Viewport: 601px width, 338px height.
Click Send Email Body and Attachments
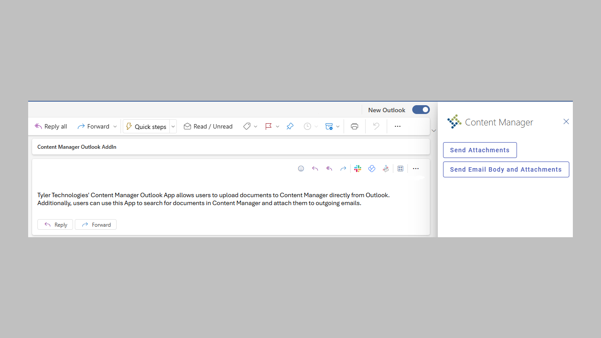click(506, 169)
